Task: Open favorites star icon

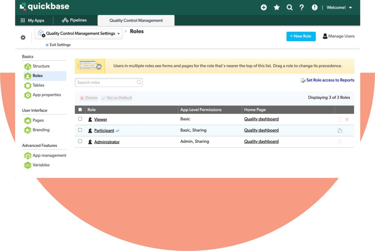Action: tap(277, 7)
